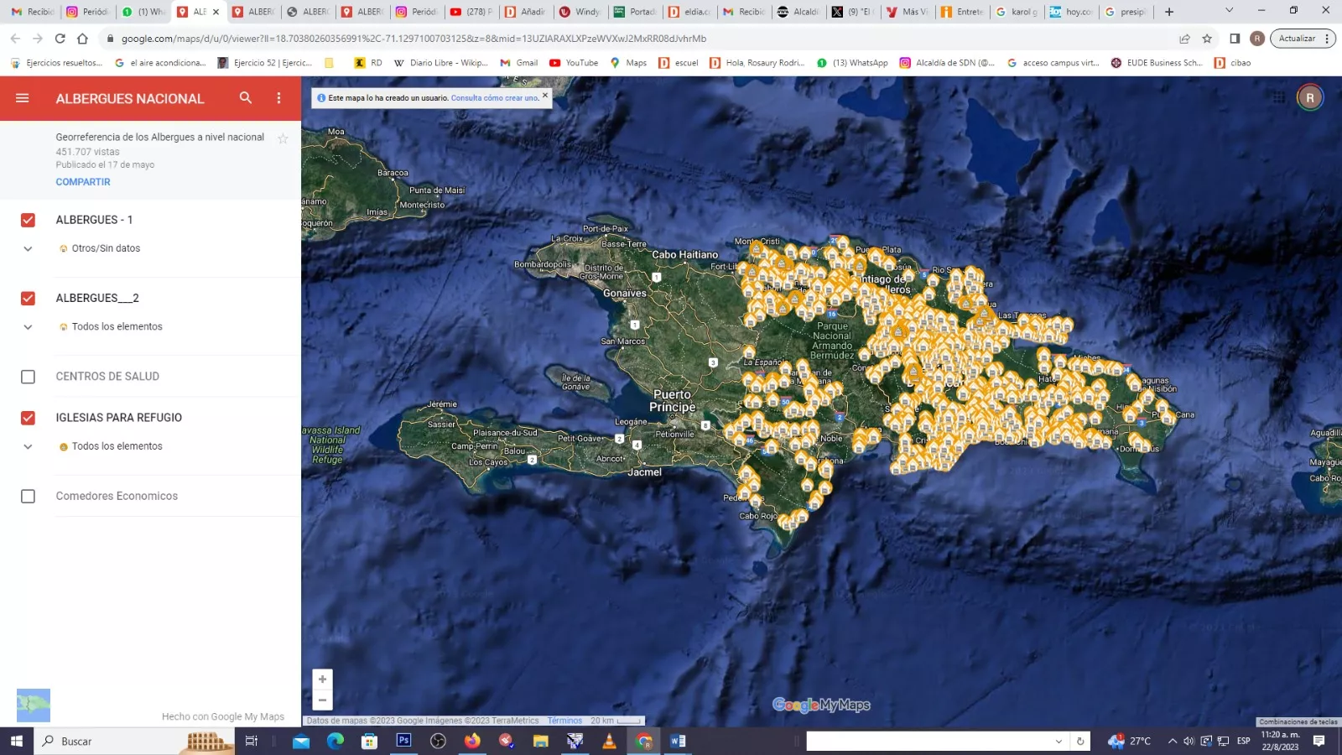Star the Albergues Nacional map
The height and width of the screenshot is (755, 1342).
(283, 138)
